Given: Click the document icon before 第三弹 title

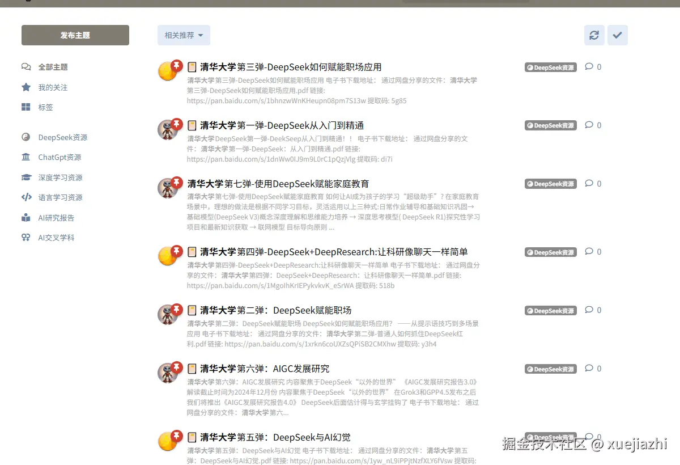Looking at the screenshot, I should (192, 67).
